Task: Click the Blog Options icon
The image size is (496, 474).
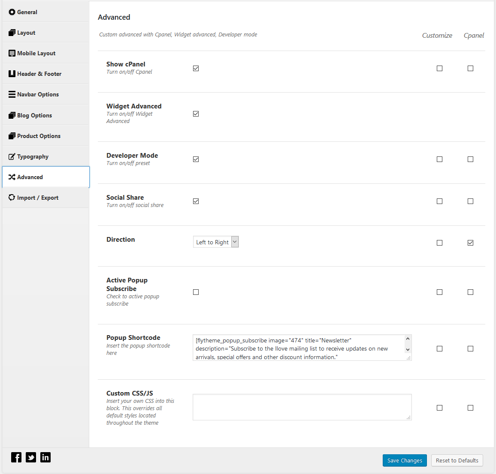Action: [x=12, y=115]
